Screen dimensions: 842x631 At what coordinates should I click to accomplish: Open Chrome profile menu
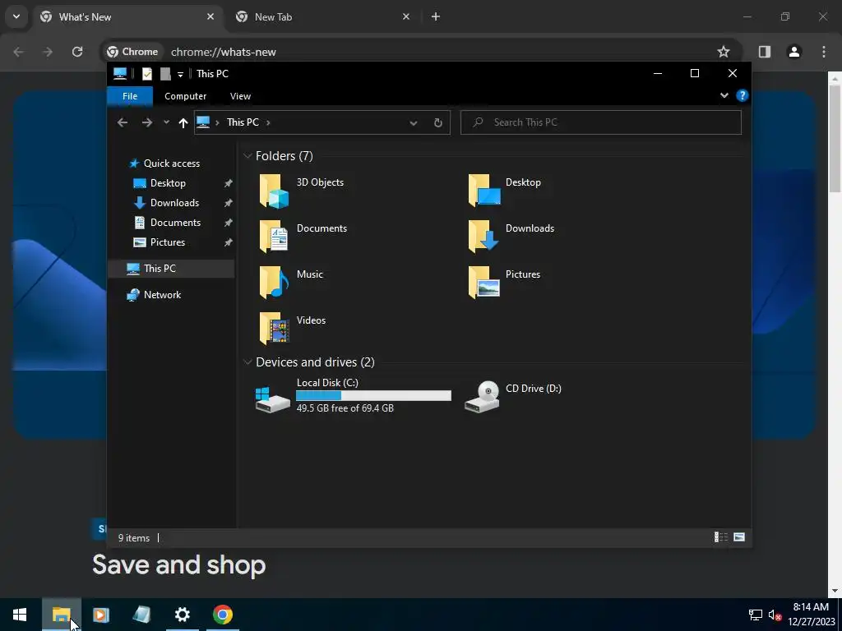coord(793,52)
